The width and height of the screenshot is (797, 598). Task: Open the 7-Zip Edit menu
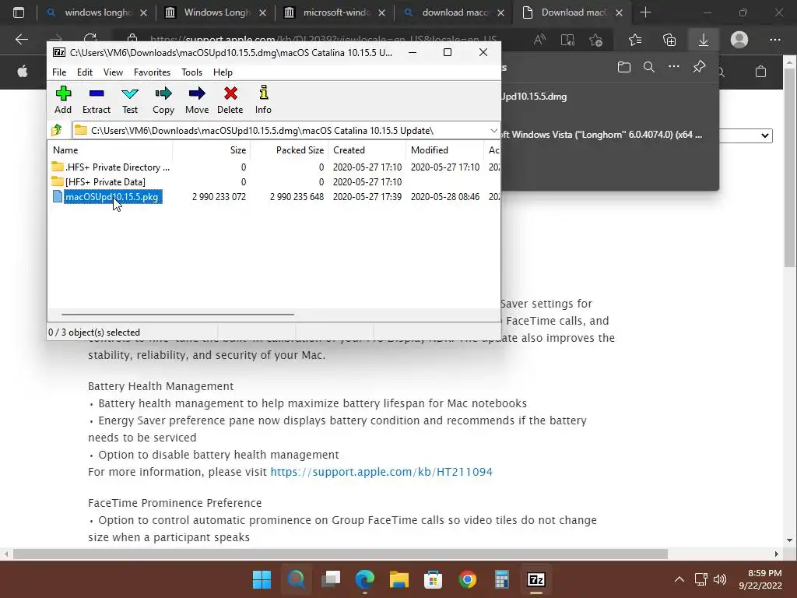[84, 72]
